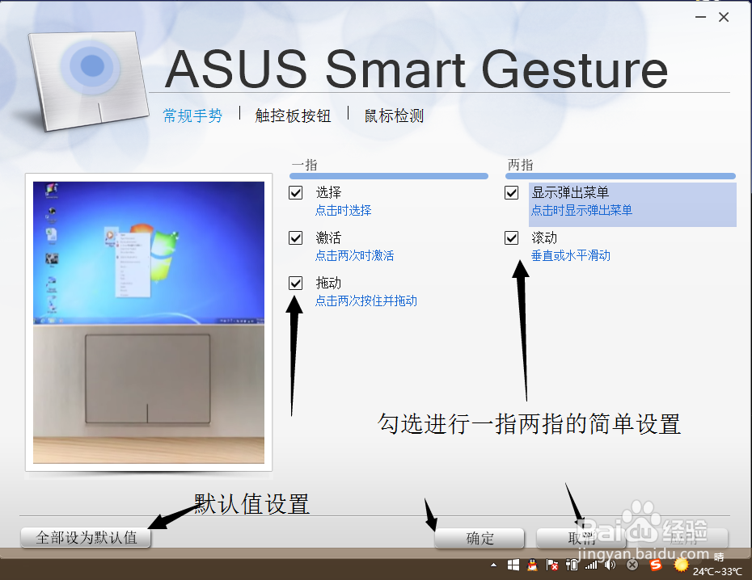Uncheck the 激活 gesture checkbox
Image resolution: width=752 pixels, height=580 pixels.
tap(295, 237)
